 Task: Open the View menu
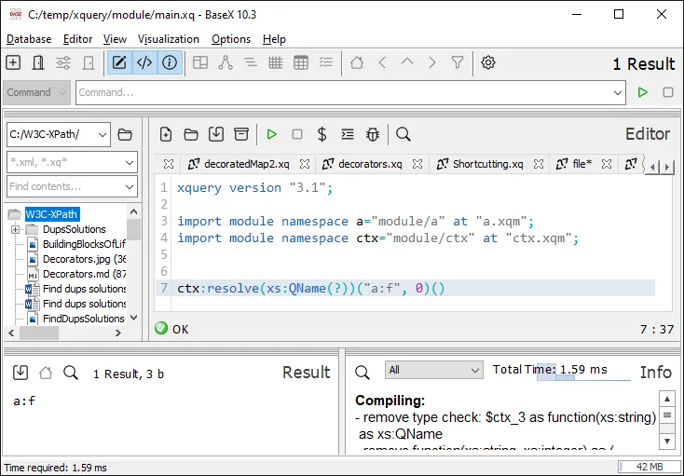(x=115, y=39)
